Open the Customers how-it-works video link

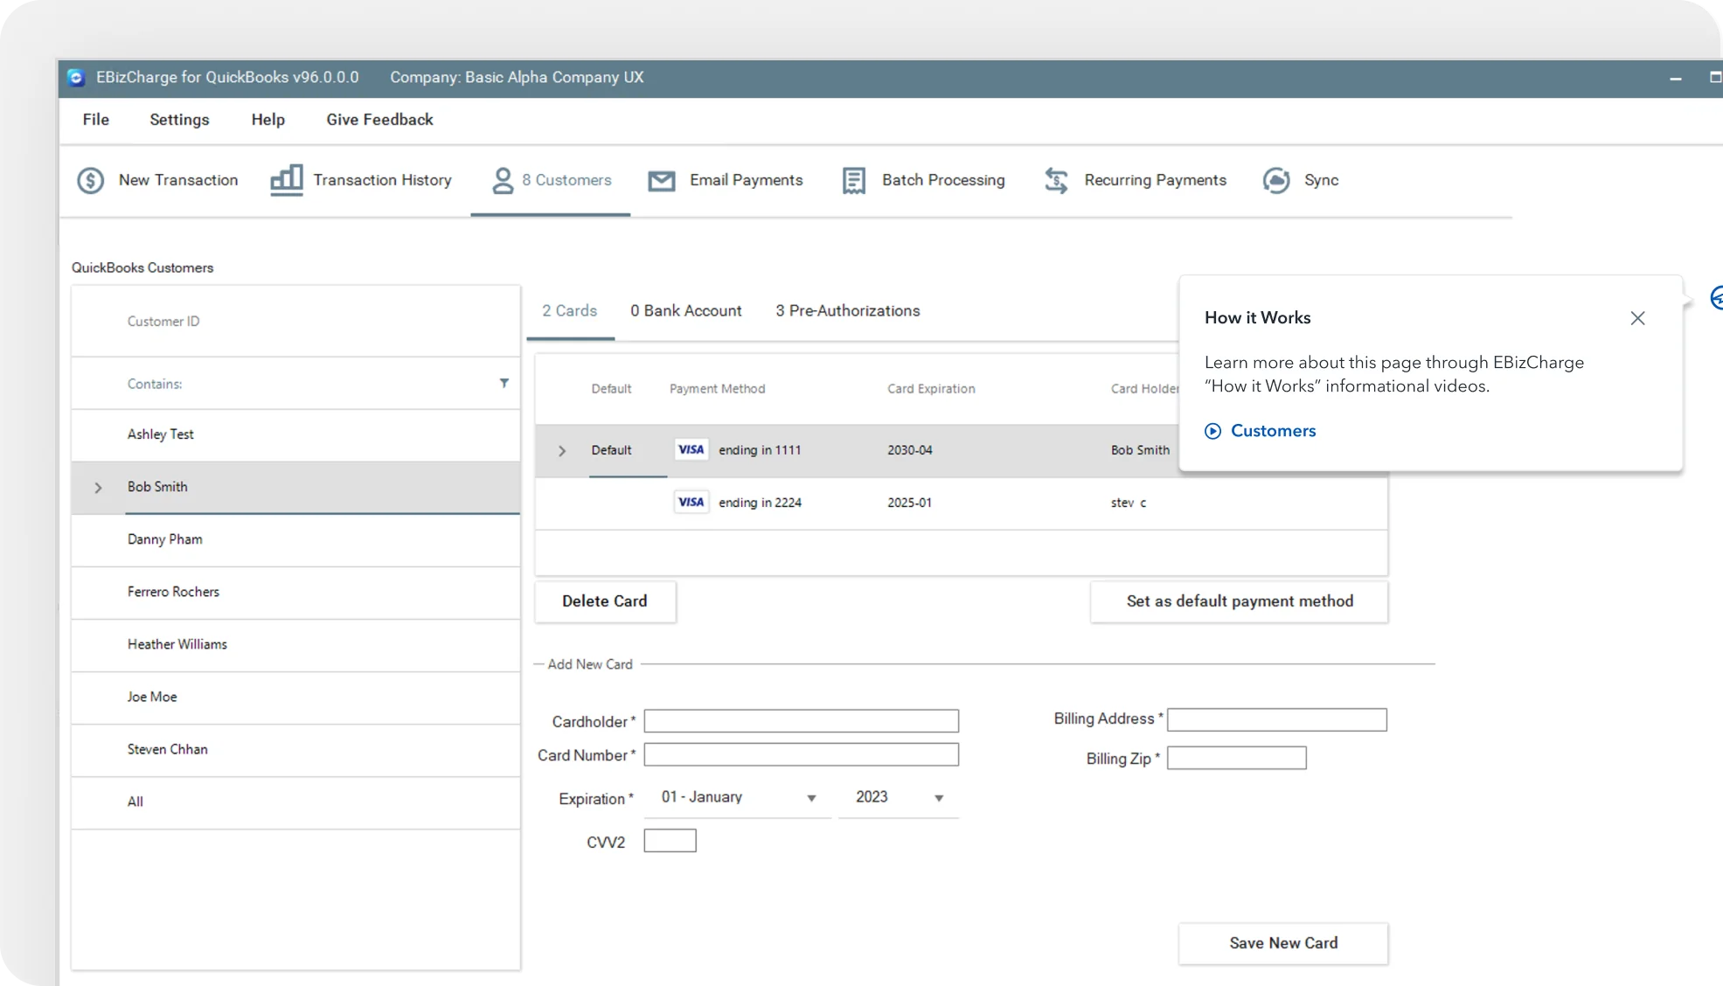point(1273,431)
